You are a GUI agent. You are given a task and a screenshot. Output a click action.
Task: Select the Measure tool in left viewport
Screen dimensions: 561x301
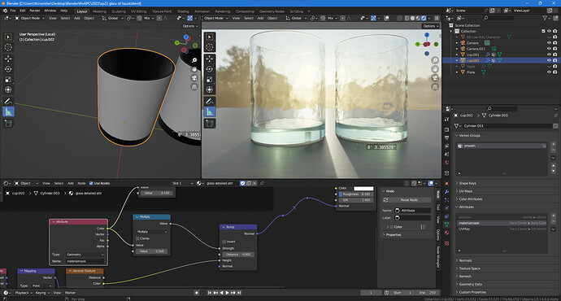pyautogui.click(x=8, y=111)
